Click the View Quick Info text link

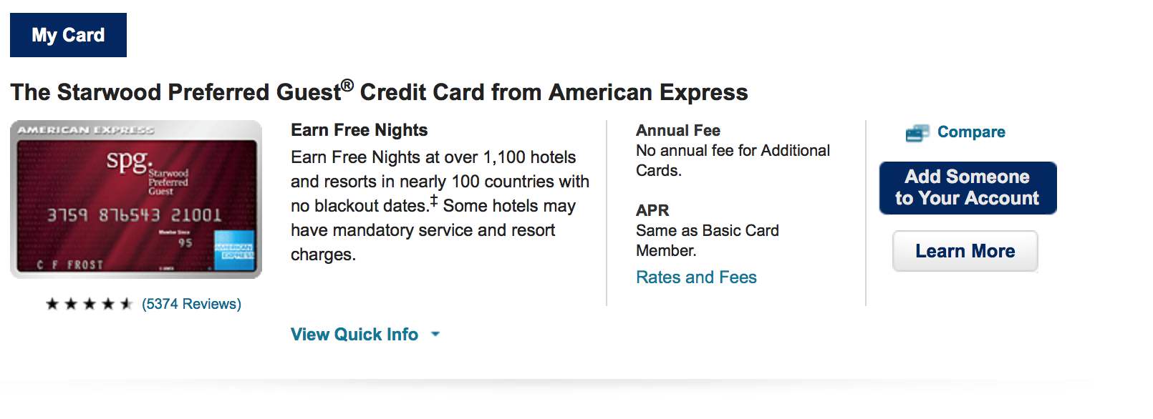(354, 335)
